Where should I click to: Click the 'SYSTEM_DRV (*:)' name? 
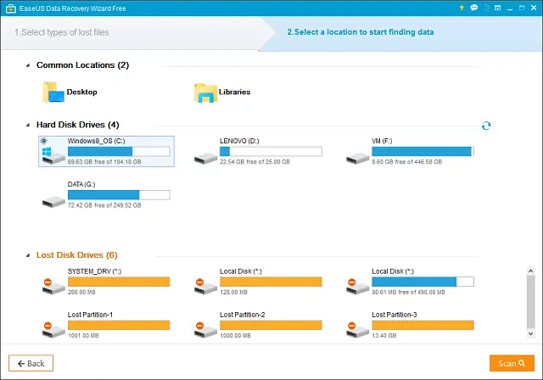click(94, 271)
